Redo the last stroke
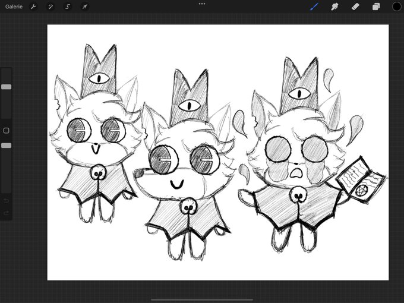Viewport: 404px width, 303px height. [x=6, y=213]
